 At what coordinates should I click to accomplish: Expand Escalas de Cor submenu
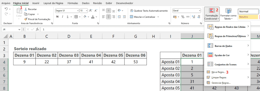coord(227,55)
